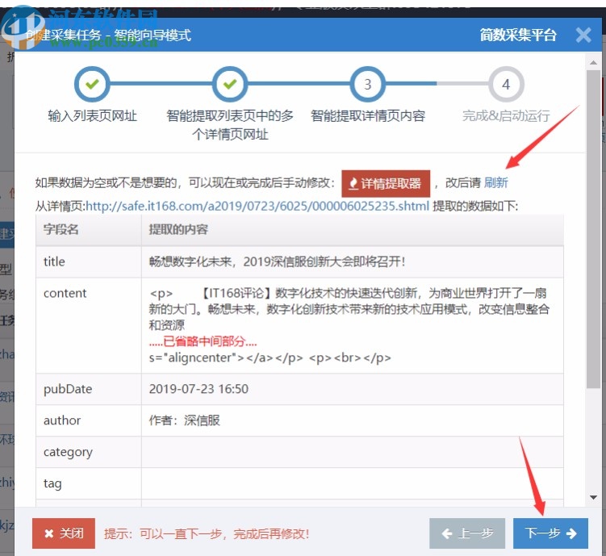Viewport: 606px width, 556px height.
Task: Click the 智能提取列表页中的多个详情页网址 step label
Action: (x=229, y=125)
